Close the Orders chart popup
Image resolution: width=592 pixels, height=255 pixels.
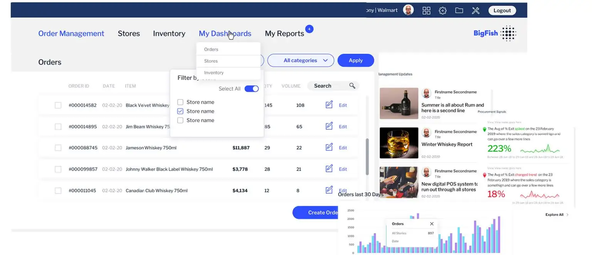coord(432,224)
